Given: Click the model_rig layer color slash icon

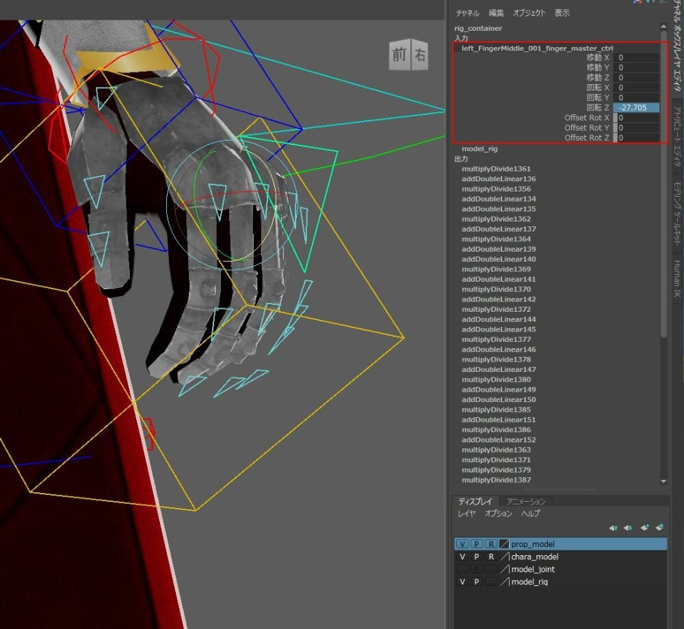Looking at the screenshot, I should tap(504, 582).
